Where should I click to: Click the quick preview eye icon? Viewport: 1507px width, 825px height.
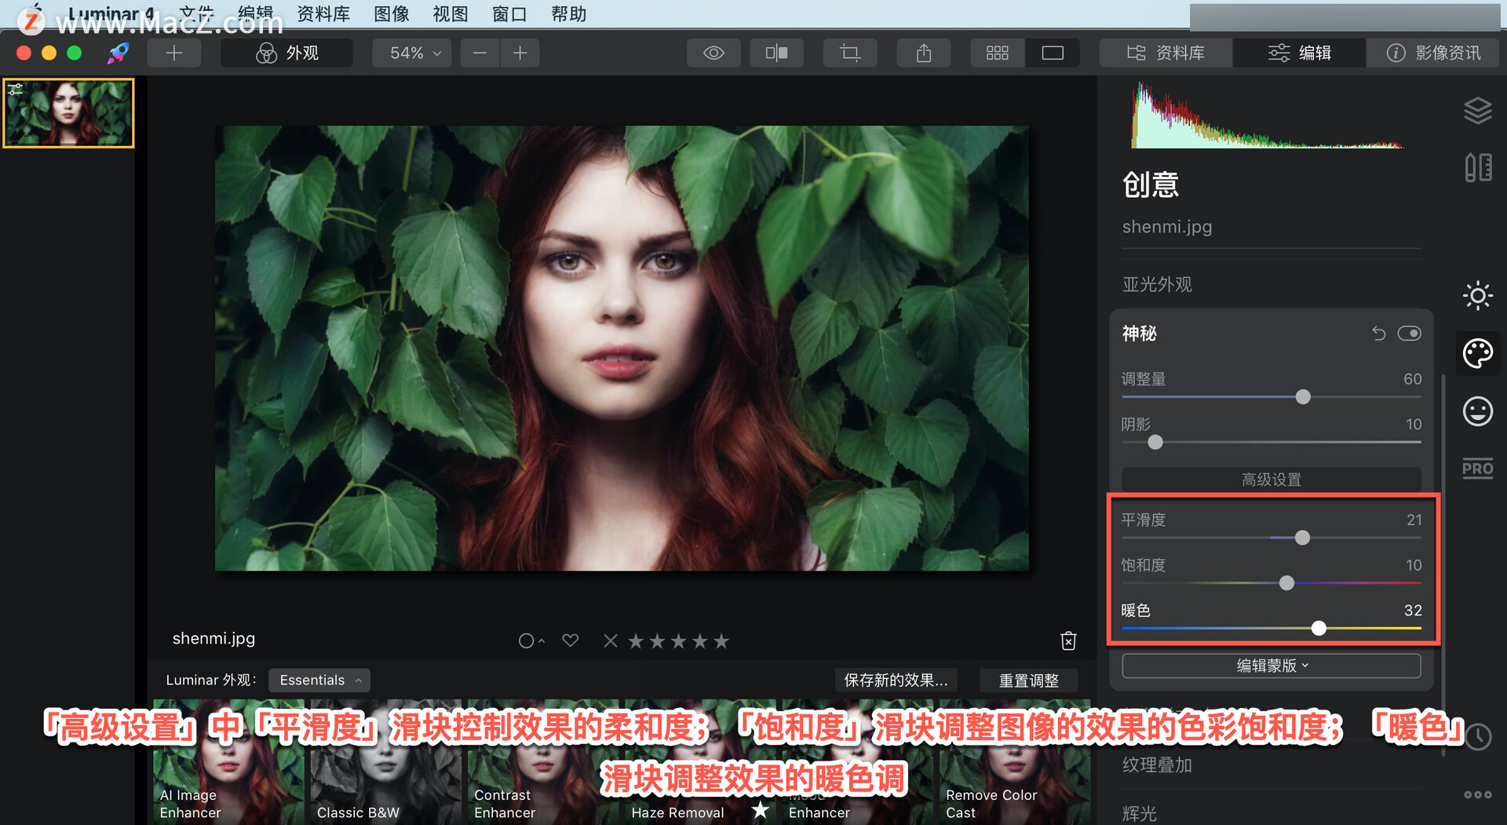tap(713, 53)
